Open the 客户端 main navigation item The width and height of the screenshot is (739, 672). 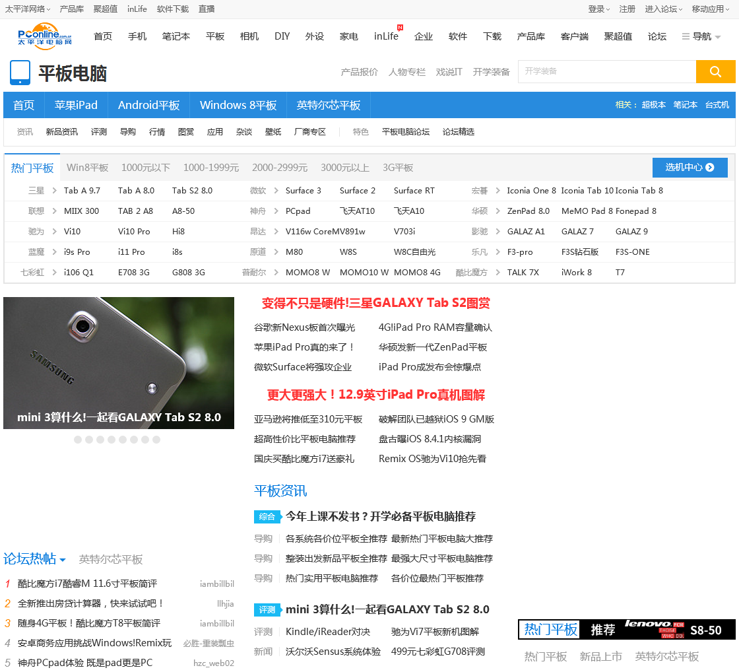(x=575, y=36)
